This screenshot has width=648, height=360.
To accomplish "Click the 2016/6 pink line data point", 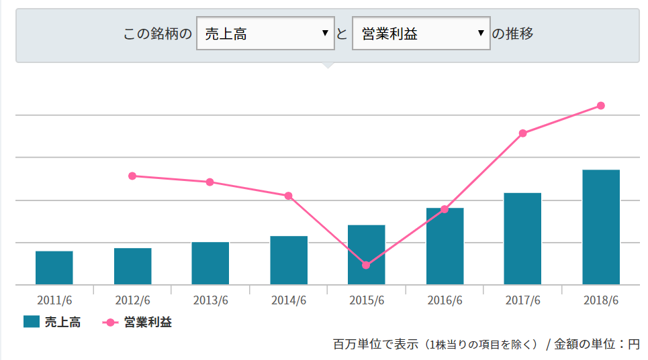I will tap(445, 209).
